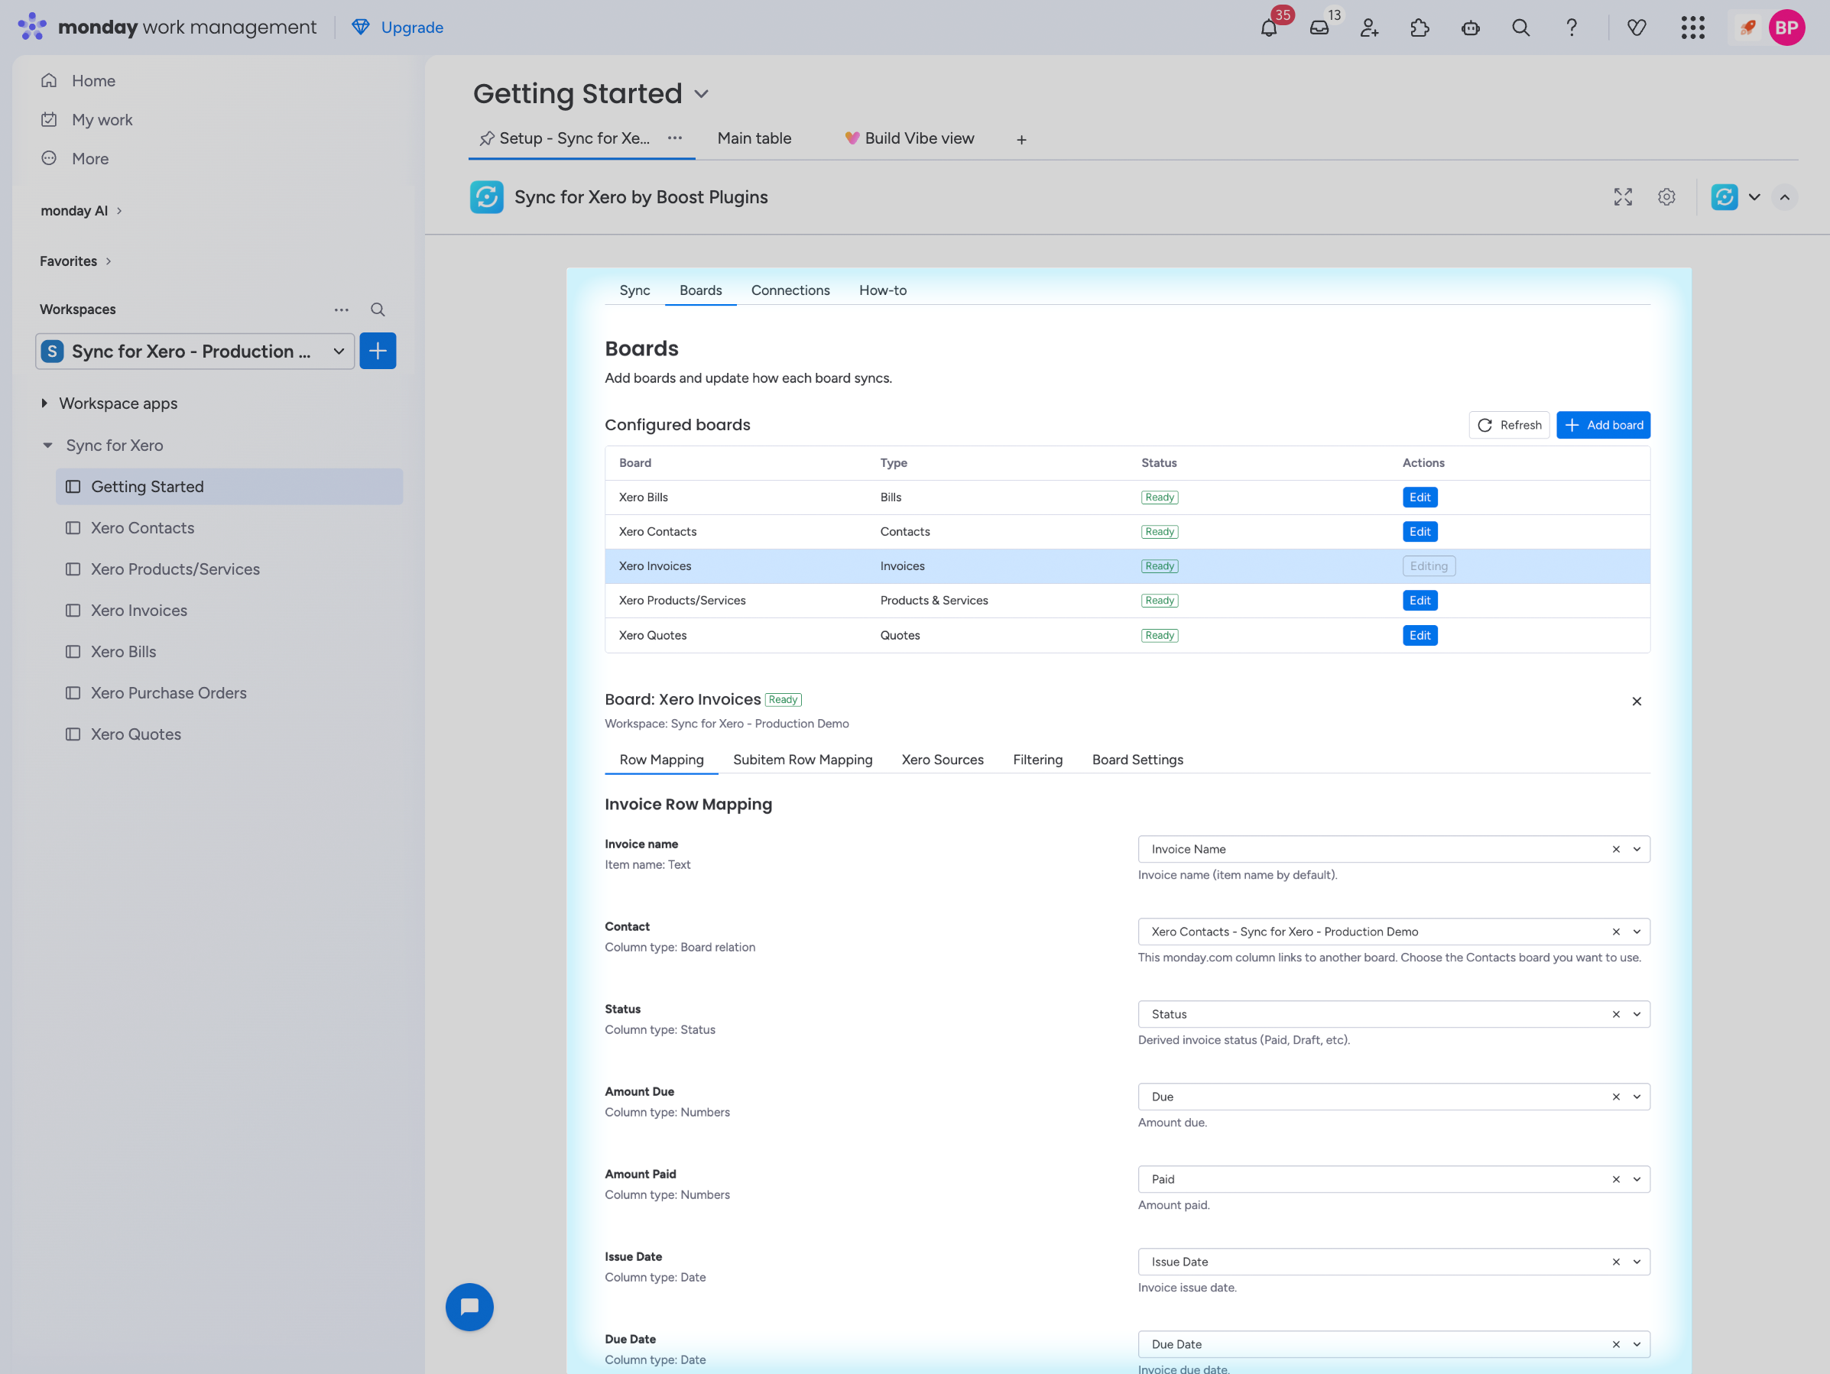Viewport: 1830px width, 1374px height.
Task: Expand the Workspace apps section
Action: pyautogui.click(x=44, y=403)
